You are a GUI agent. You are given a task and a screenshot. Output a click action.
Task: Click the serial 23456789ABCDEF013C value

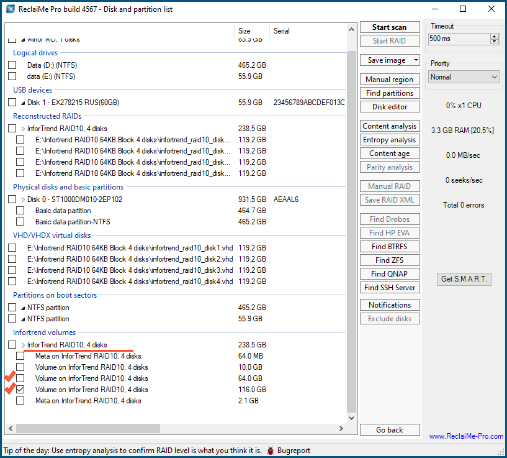click(309, 103)
